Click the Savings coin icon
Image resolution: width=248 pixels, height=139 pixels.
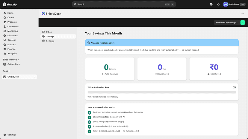(x=43, y=36)
